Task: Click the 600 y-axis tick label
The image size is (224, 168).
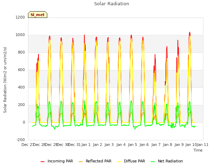Action: (x=21, y=70)
